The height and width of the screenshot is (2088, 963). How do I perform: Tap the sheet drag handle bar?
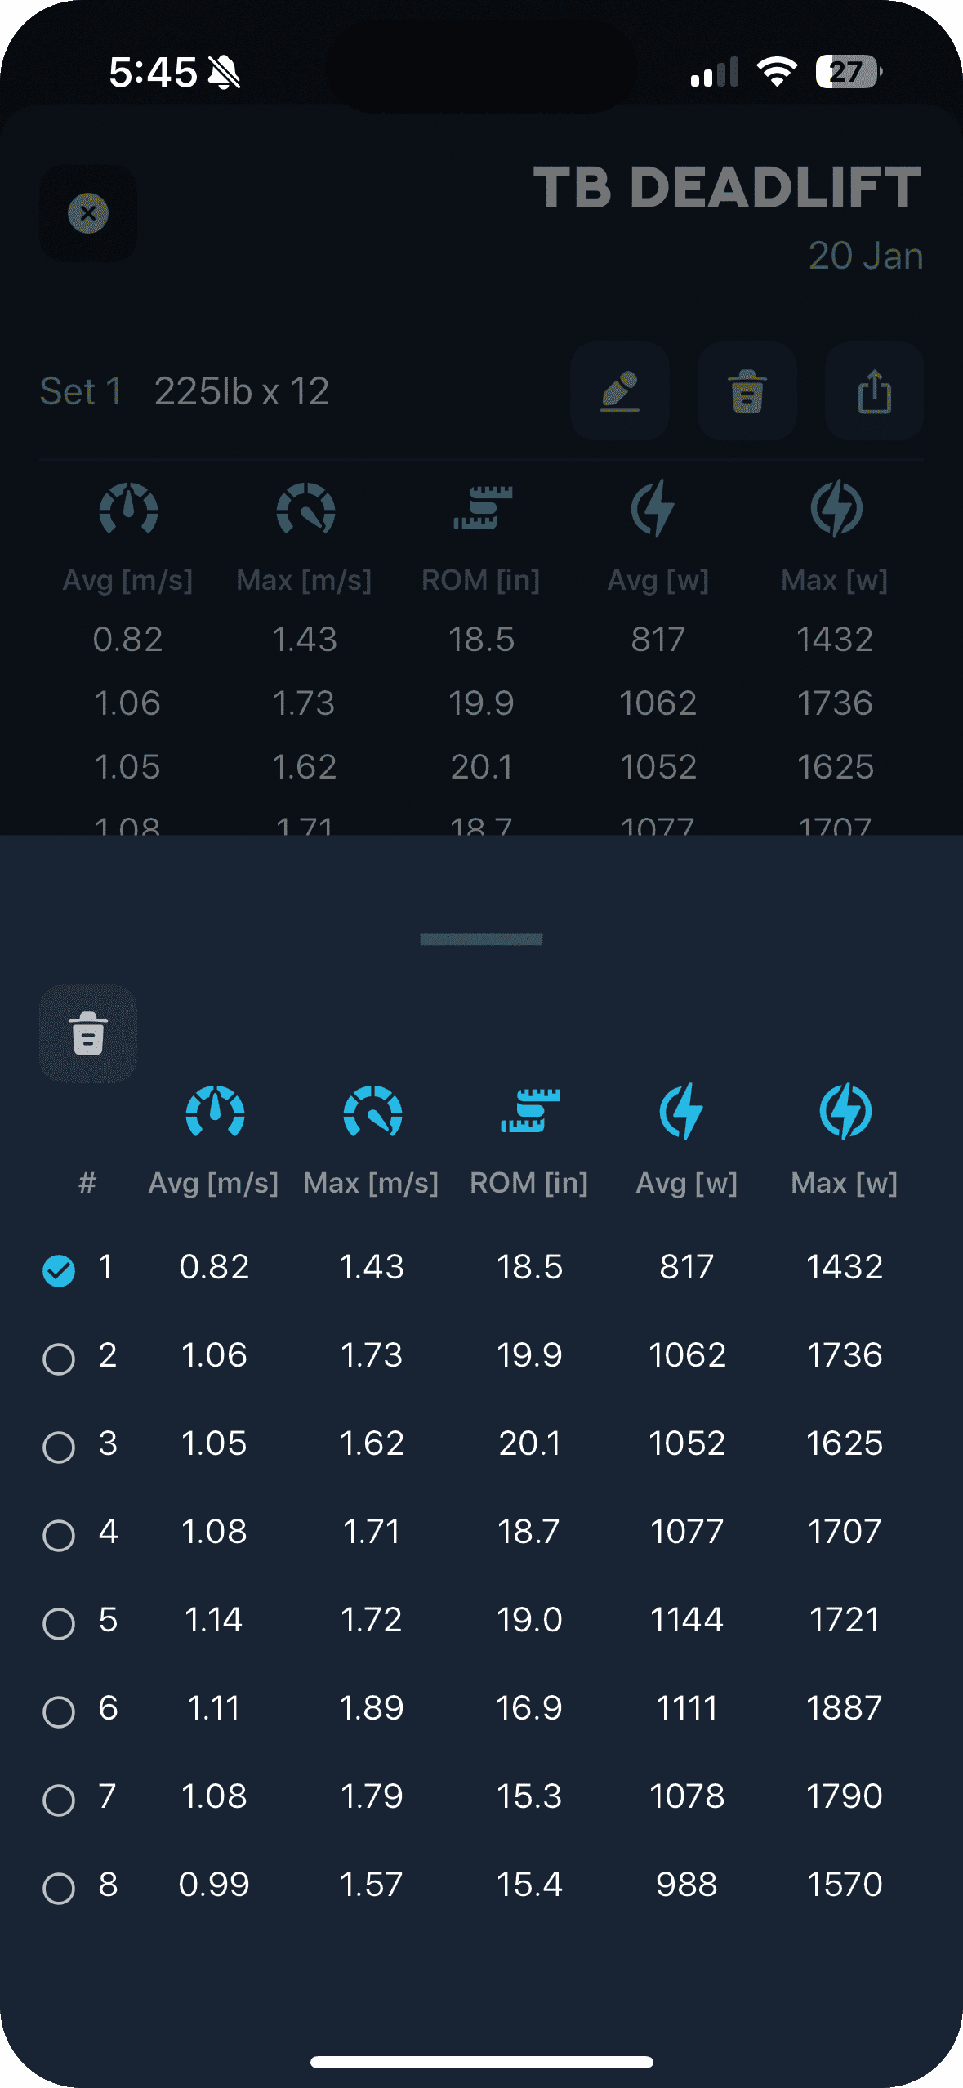tap(481, 939)
